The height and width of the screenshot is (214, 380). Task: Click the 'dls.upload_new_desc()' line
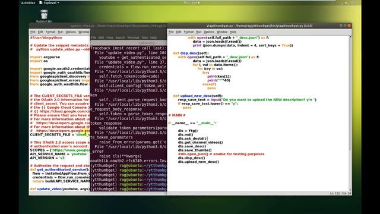coord(198,162)
